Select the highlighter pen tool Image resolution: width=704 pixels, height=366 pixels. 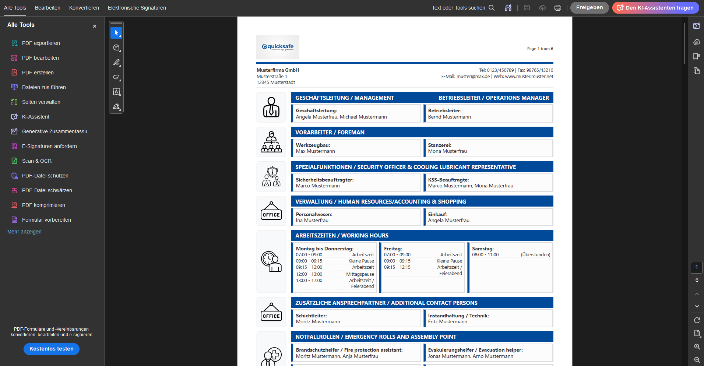[116, 62]
